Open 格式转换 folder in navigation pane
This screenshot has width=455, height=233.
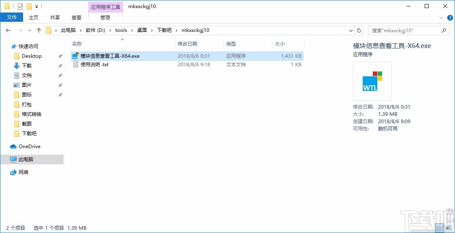pyautogui.click(x=32, y=114)
